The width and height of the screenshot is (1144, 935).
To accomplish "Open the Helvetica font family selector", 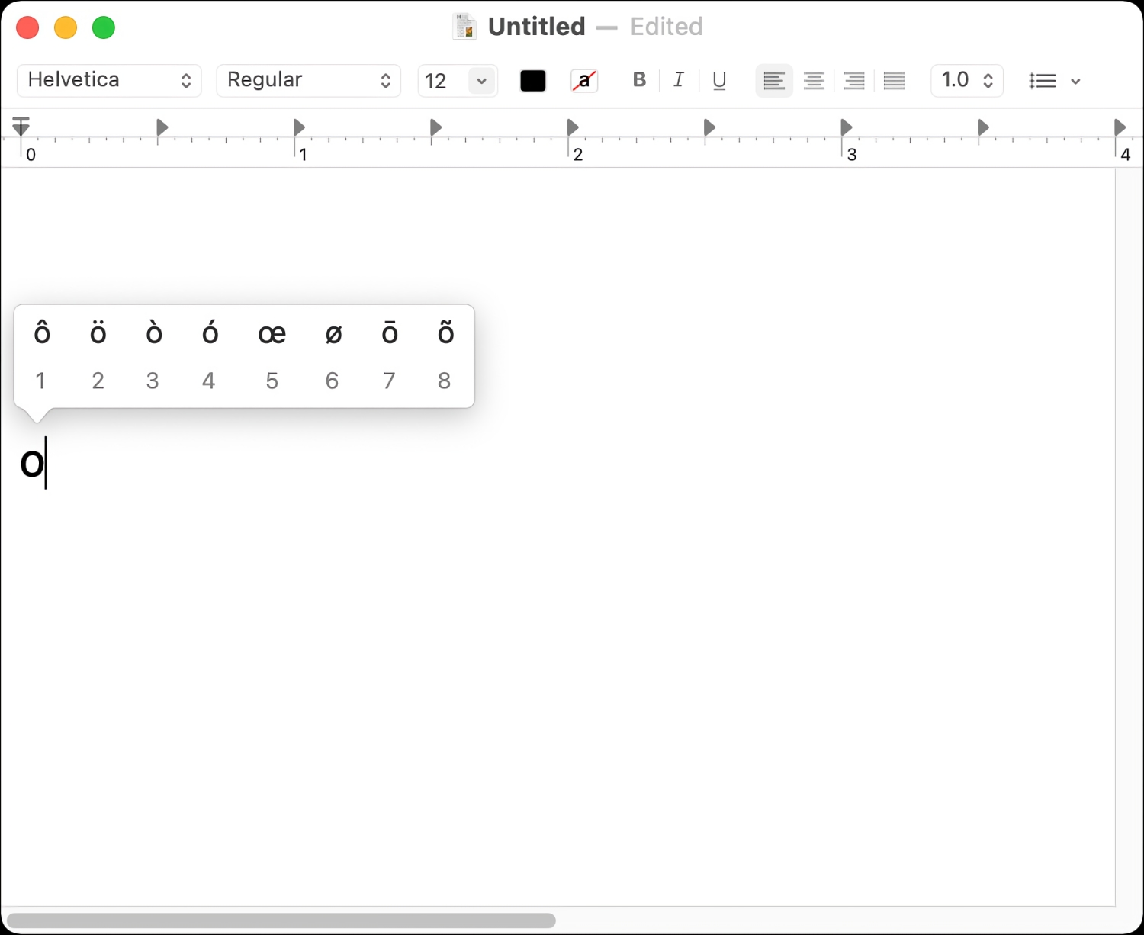I will pos(108,80).
